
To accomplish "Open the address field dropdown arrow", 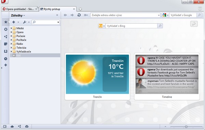I will tap(159, 15).
